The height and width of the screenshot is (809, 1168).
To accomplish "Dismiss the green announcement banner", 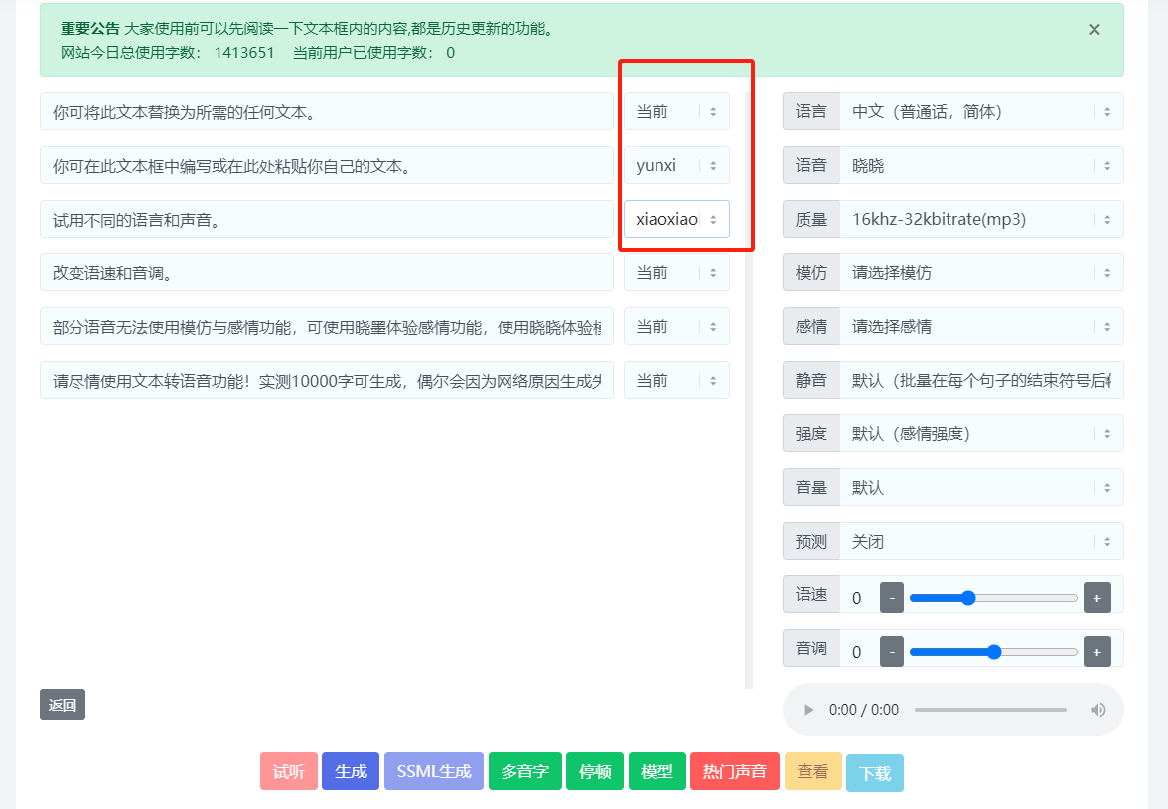I will [x=1094, y=30].
